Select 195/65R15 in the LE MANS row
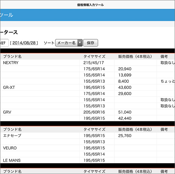 94,160
